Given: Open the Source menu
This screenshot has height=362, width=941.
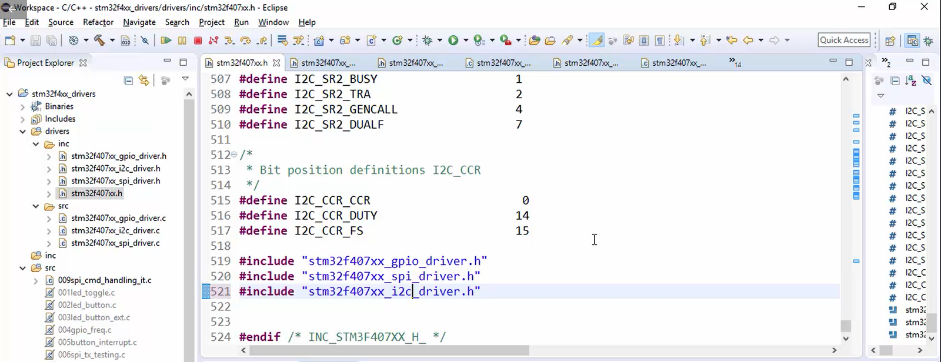Looking at the screenshot, I should [61, 22].
